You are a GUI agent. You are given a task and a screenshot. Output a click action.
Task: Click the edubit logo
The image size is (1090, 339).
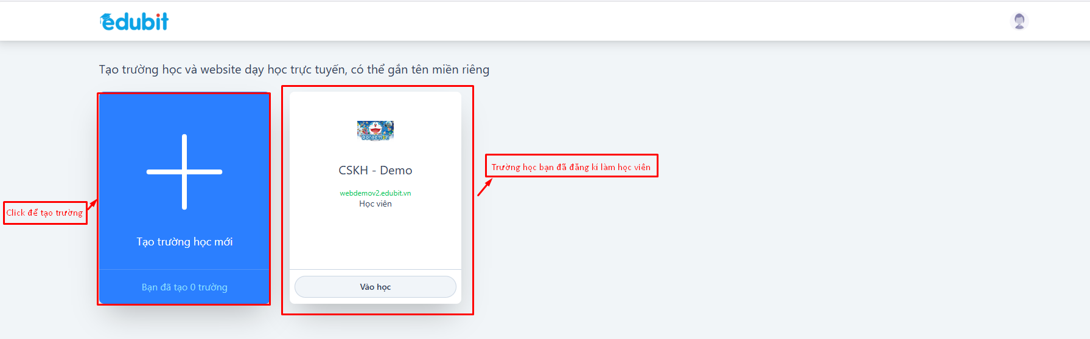(134, 21)
